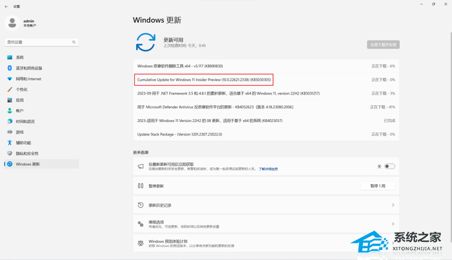Open 辅助功能 via accessibility icon
452x260 pixels.
[x=9, y=143]
